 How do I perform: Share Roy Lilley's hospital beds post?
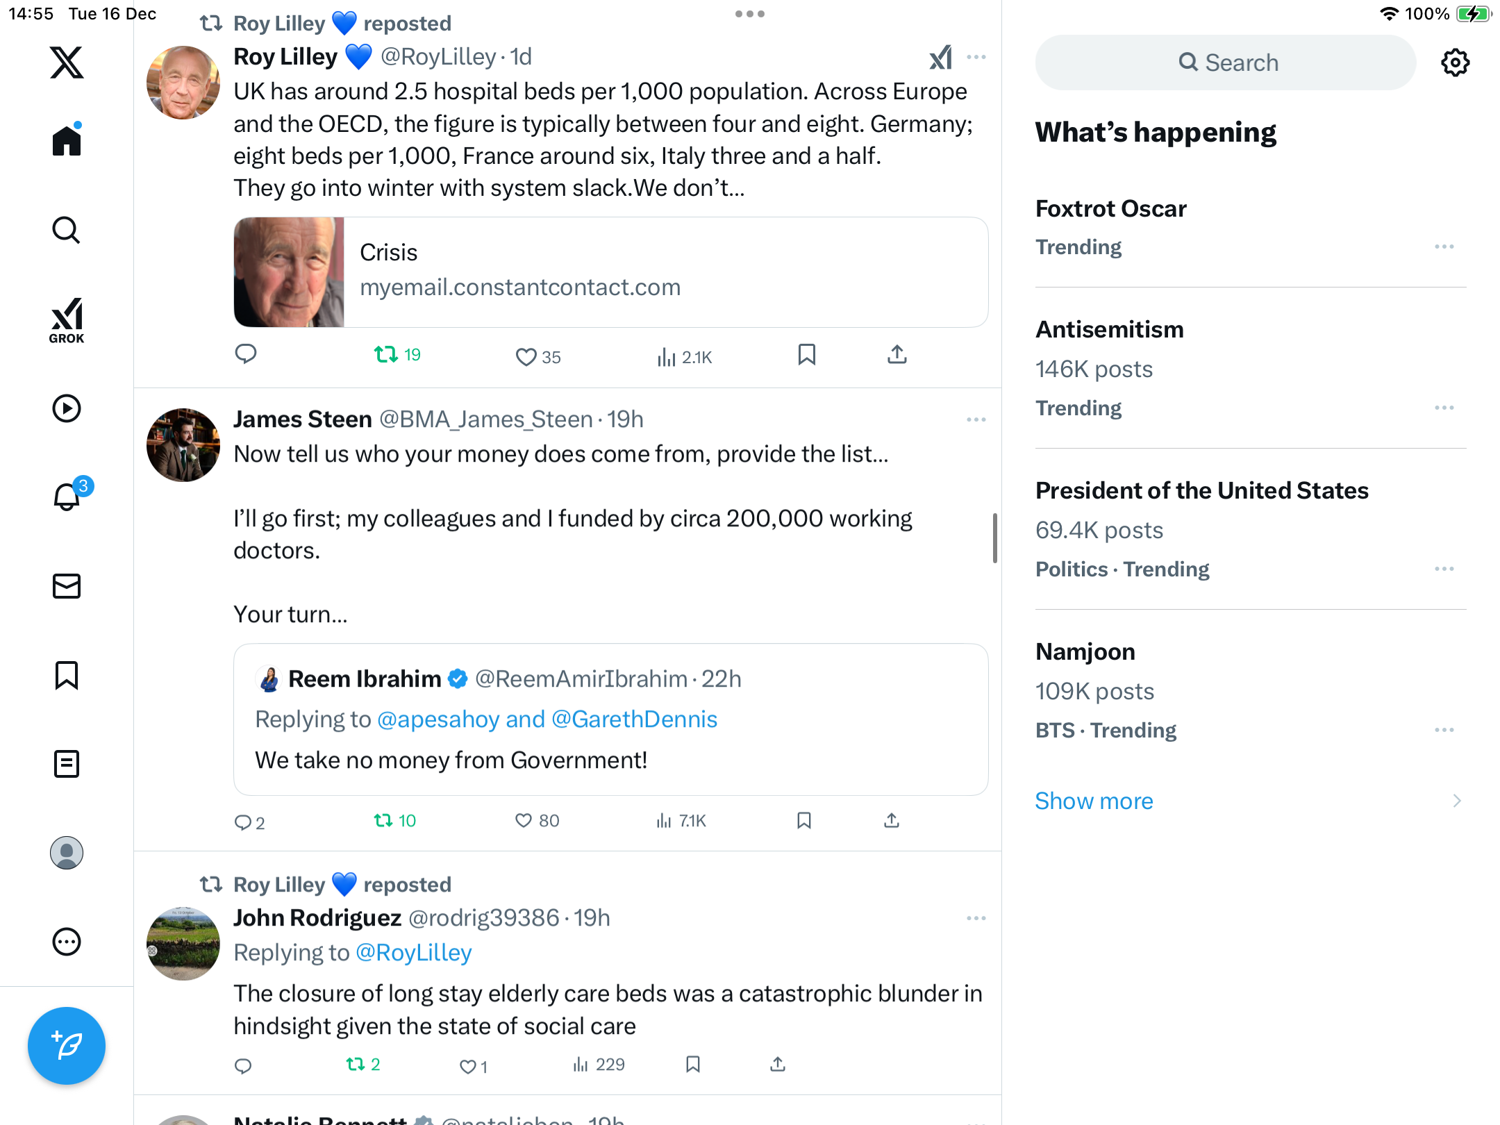pos(897,355)
